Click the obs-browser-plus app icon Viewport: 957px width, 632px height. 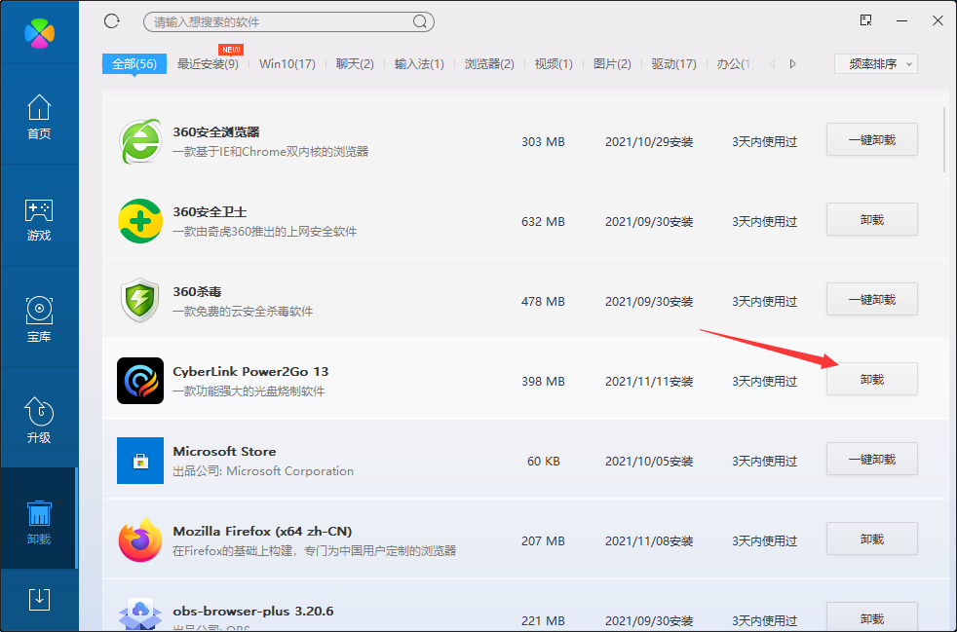[140, 614]
